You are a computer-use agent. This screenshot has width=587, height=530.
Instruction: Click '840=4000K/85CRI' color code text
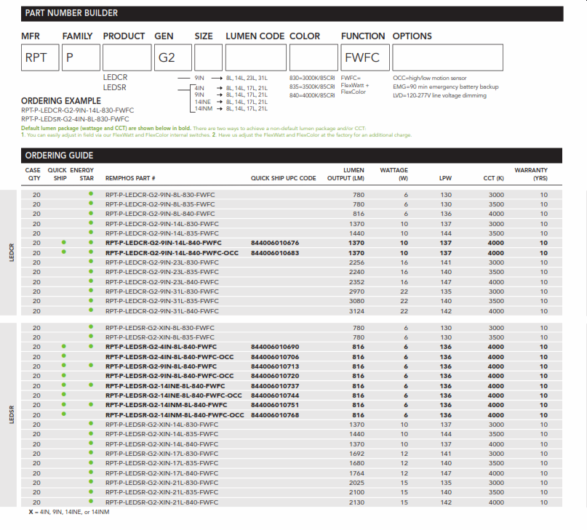pyautogui.click(x=312, y=95)
